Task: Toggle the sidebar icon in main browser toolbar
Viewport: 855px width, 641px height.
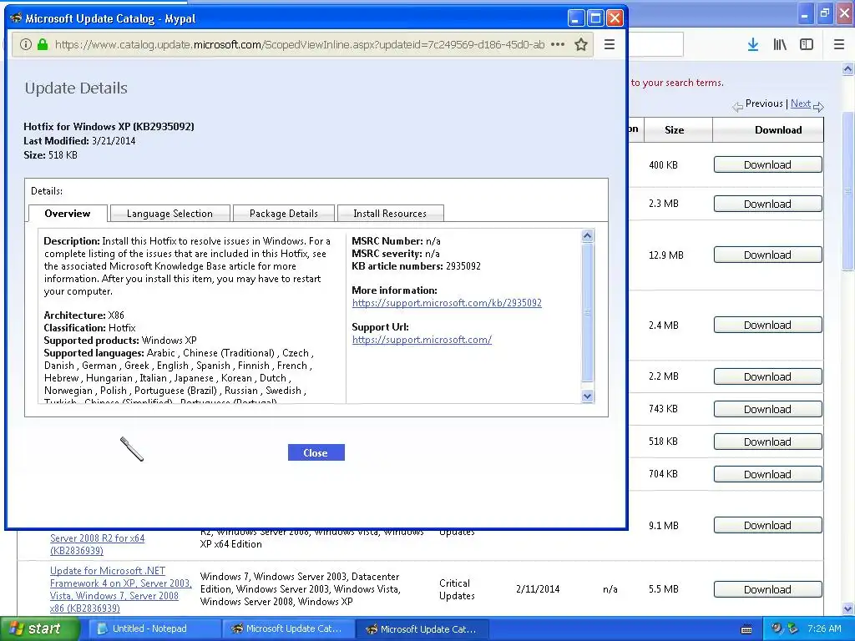Action: (807, 45)
